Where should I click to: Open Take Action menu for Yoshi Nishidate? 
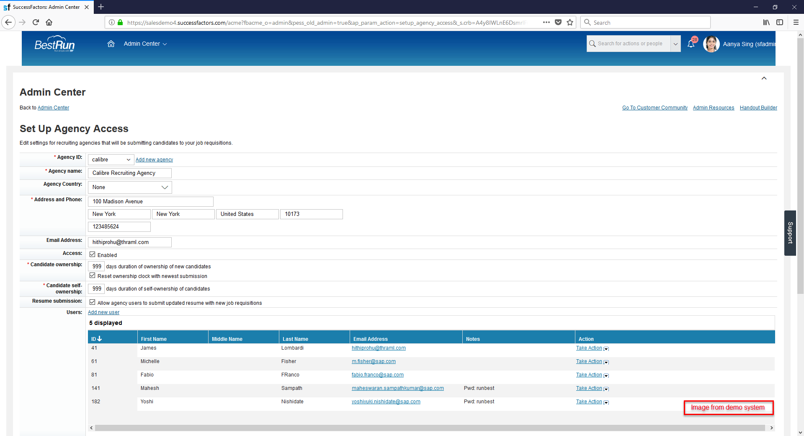click(592, 402)
